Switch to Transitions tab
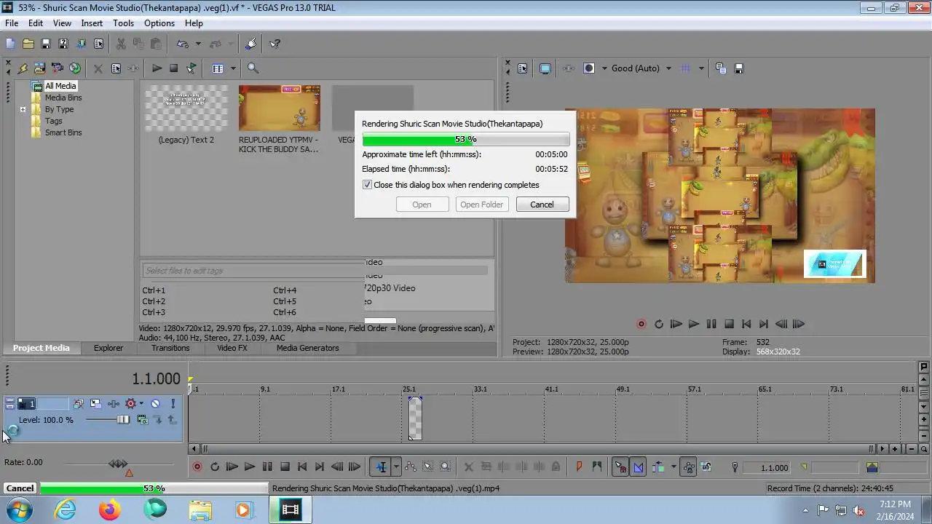 170,348
